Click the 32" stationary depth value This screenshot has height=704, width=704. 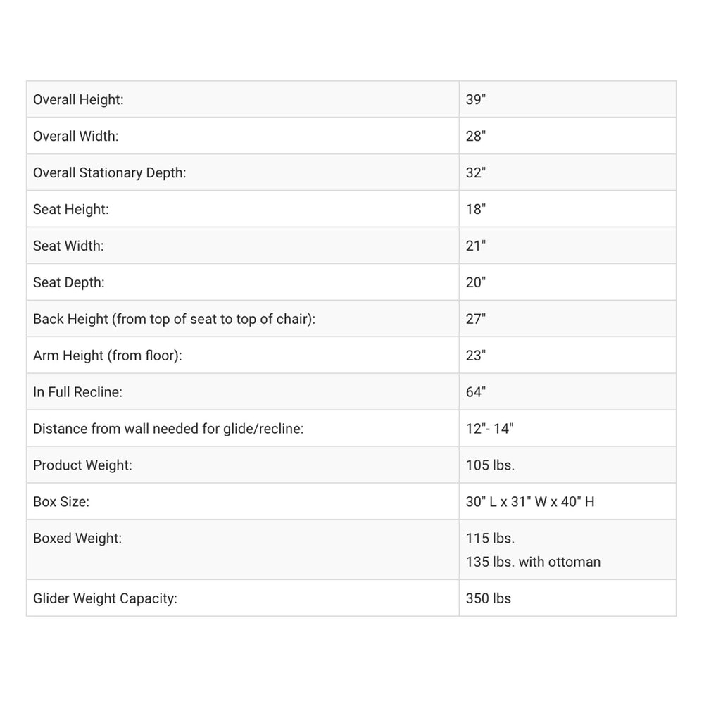[476, 173]
